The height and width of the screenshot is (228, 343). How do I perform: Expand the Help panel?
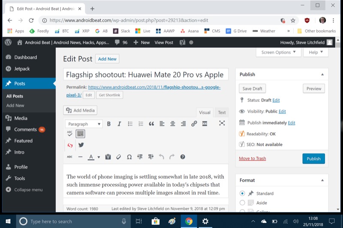point(316,52)
